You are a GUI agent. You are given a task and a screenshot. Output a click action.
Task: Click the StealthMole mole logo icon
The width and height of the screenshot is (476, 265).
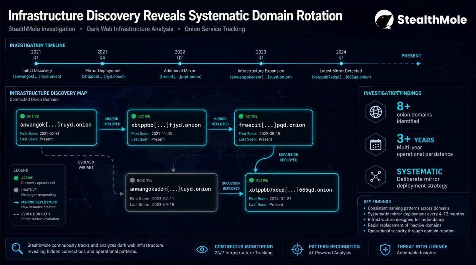(384, 19)
